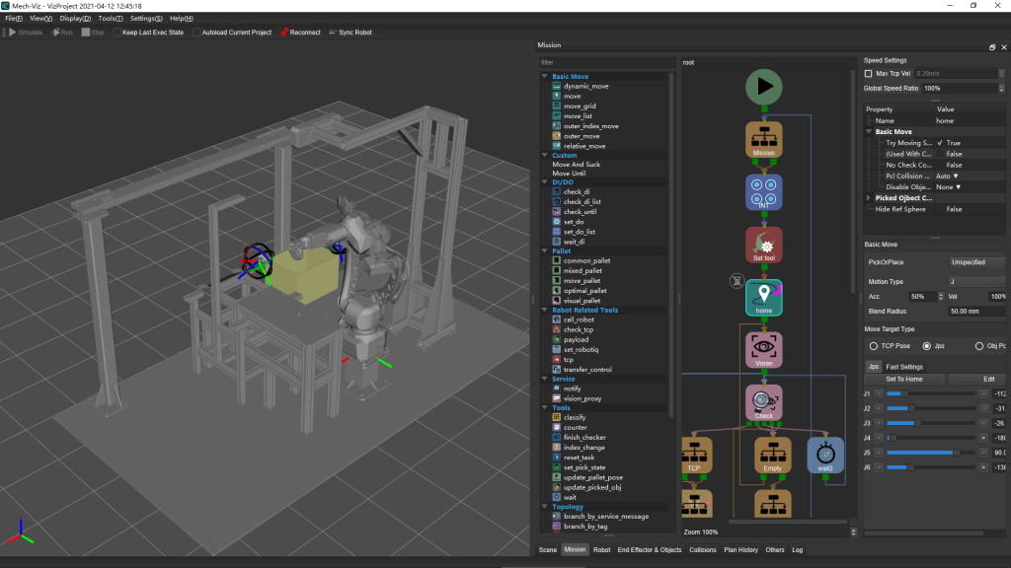
Task: Click the Set To Home button
Action: click(x=903, y=379)
